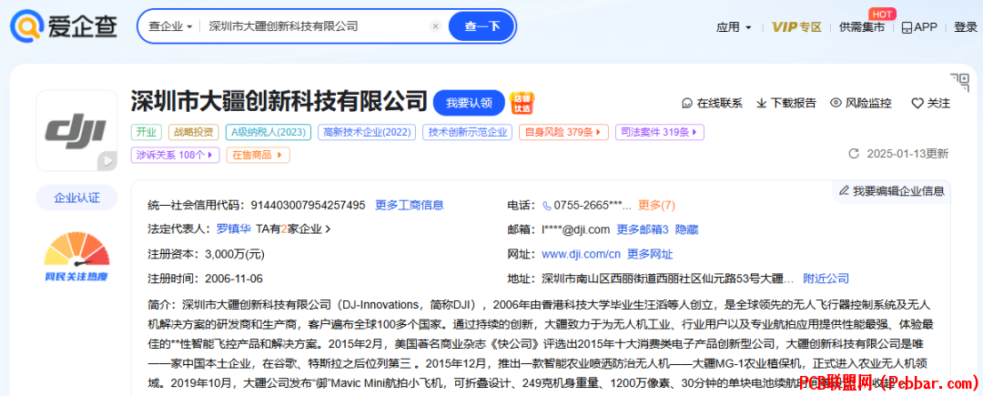983x396 pixels.
Task: Click 登录 to sign in
Action: (x=966, y=27)
